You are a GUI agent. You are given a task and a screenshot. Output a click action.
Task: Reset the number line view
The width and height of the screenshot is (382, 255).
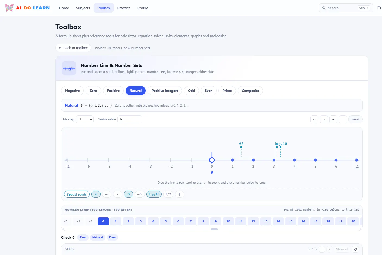355,119
